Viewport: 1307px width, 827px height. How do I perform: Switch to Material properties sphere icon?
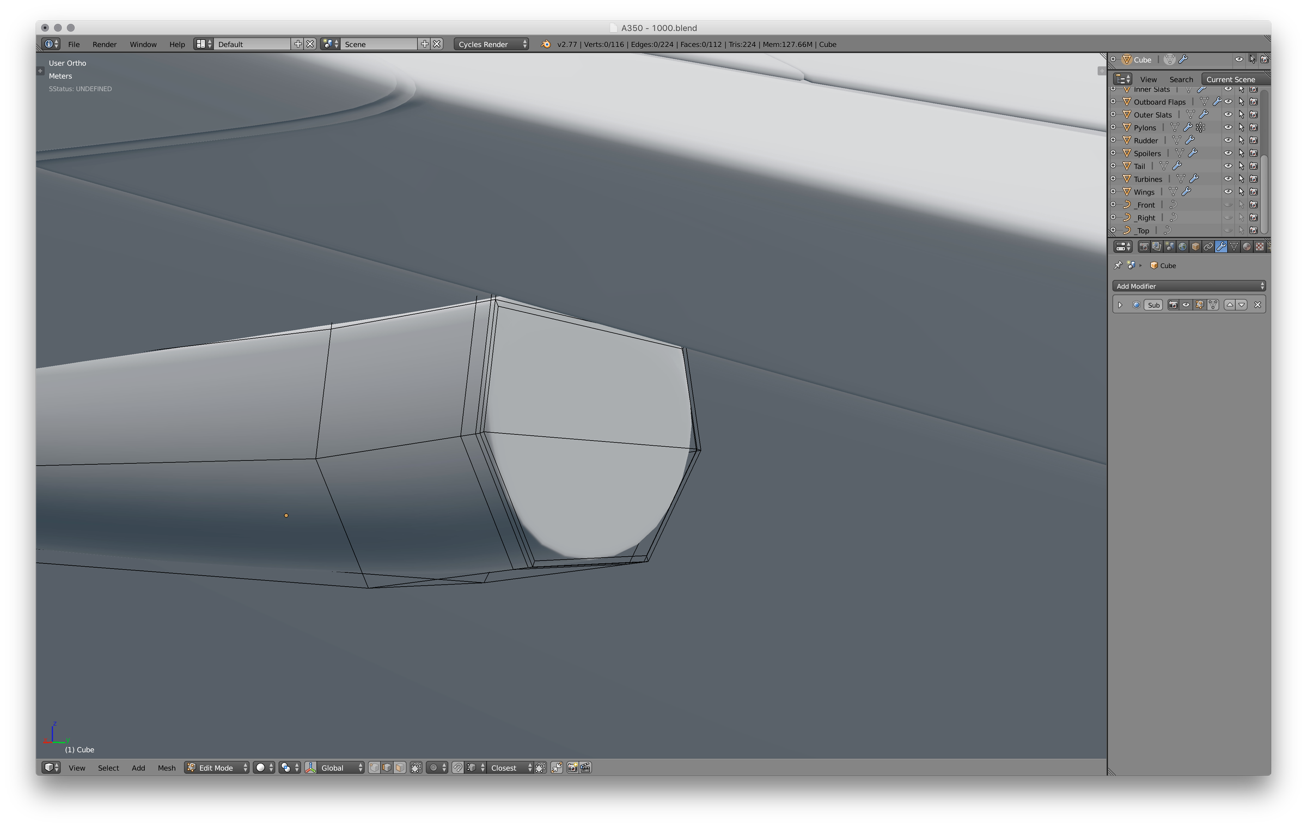coord(1247,247)
